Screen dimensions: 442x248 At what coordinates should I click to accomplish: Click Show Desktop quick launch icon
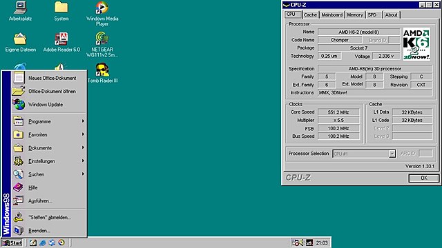point(33,242)
